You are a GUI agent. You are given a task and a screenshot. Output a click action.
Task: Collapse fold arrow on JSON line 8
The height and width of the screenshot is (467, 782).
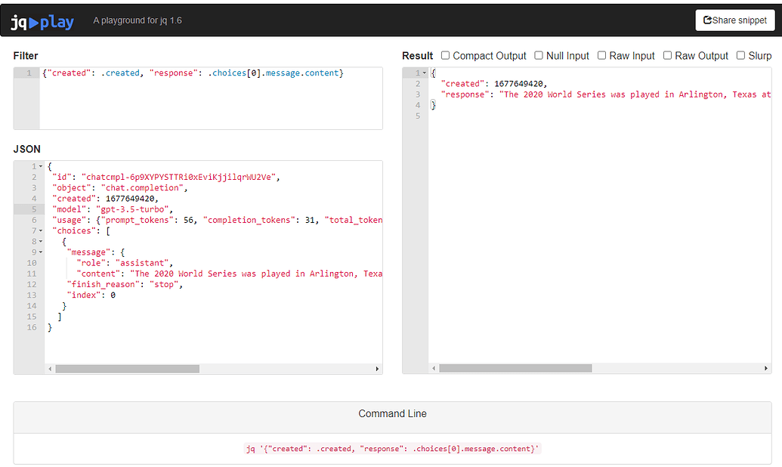coord(41,242)
